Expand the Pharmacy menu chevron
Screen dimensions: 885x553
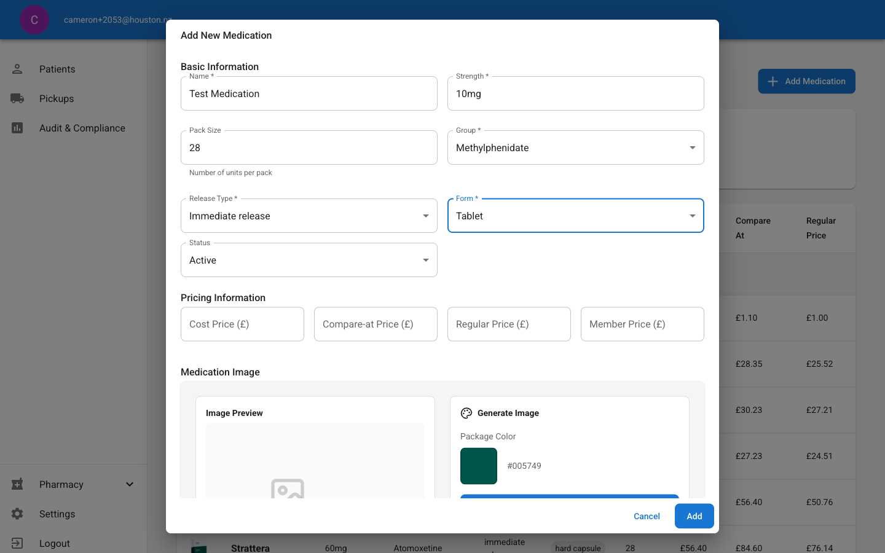[x=130, y=484]
